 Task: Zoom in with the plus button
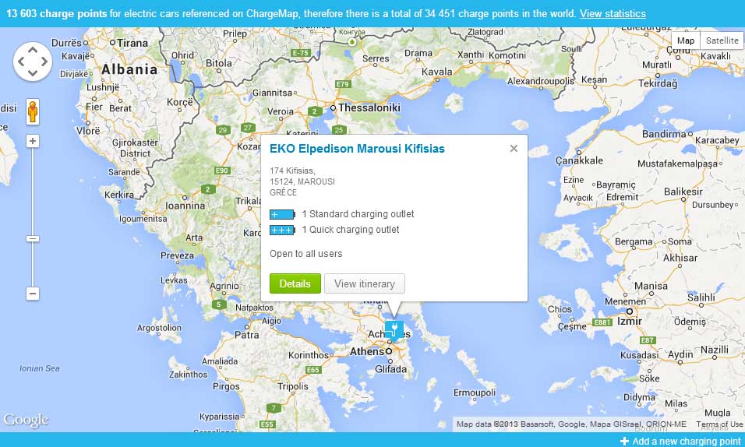click(33, 141)
